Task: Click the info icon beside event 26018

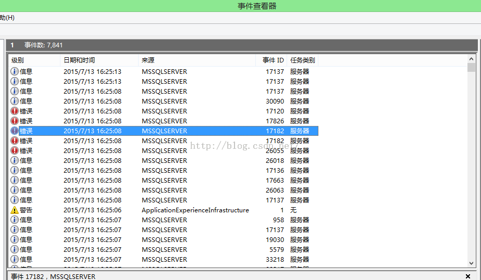Action: (x=15, y=160)
